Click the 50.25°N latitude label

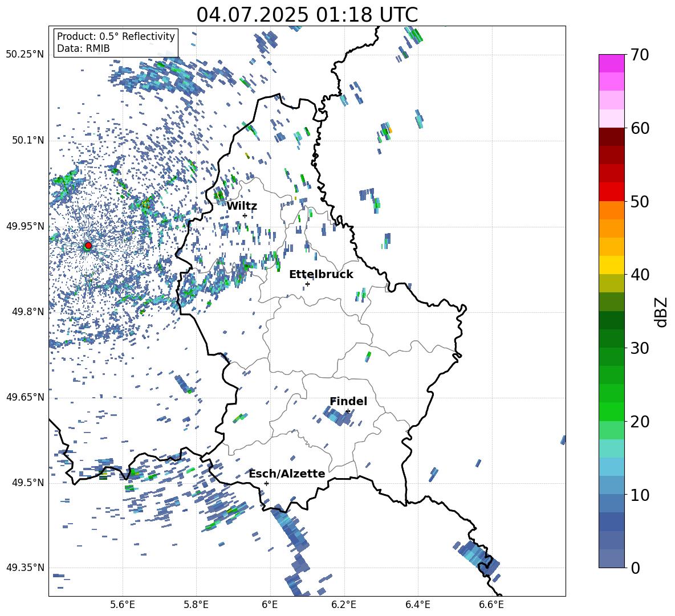pyautogui.click(x=25, y=55)
